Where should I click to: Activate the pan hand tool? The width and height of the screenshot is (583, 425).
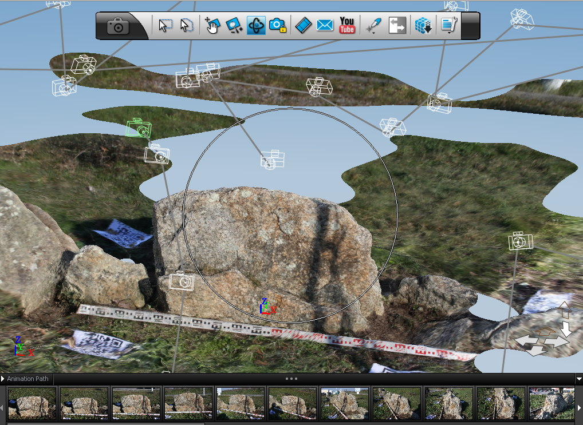212,26
